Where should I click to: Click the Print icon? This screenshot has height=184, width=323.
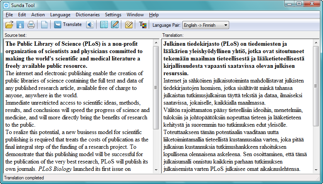(31, 25)
